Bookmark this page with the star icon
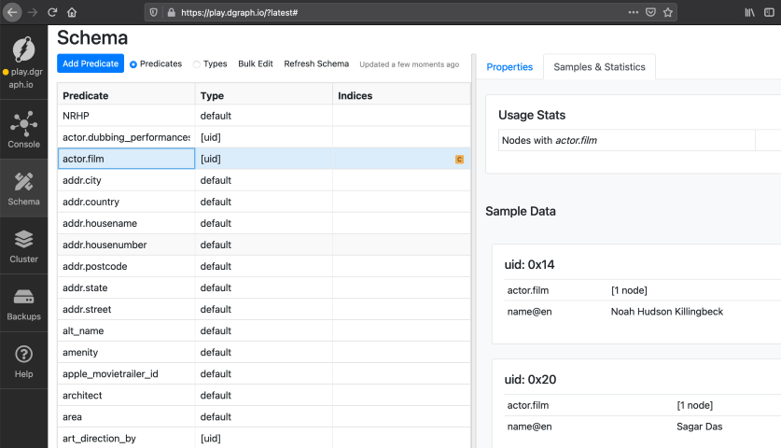781x448 pixels. click(668, 12)
